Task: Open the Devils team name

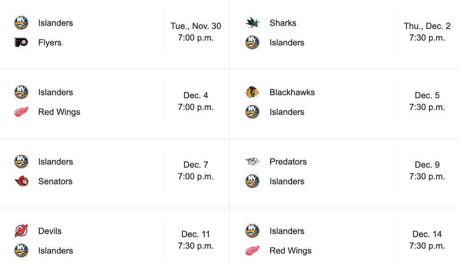Action: (x=50, y=231)
